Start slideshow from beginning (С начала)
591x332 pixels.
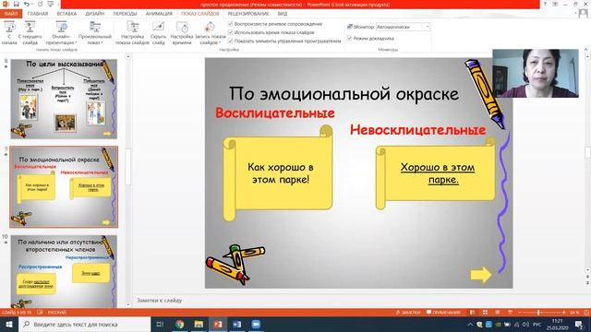click(9, 33)
